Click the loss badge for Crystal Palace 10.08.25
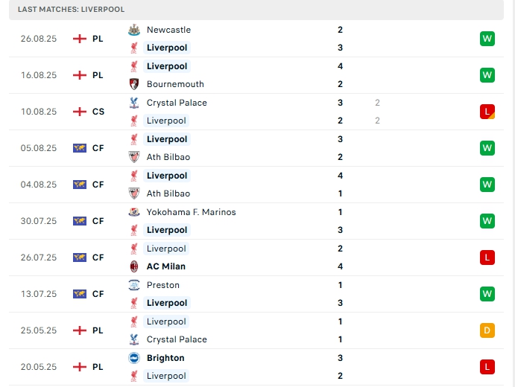 [x=487, y=112]
